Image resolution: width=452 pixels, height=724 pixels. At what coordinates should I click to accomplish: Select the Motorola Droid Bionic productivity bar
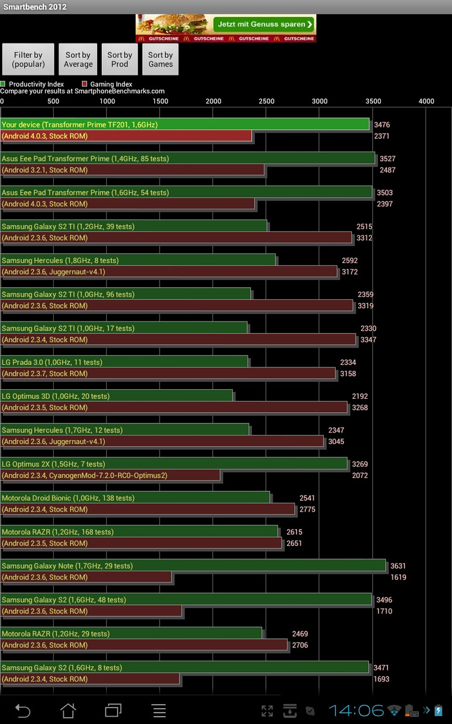pos(136,498)
